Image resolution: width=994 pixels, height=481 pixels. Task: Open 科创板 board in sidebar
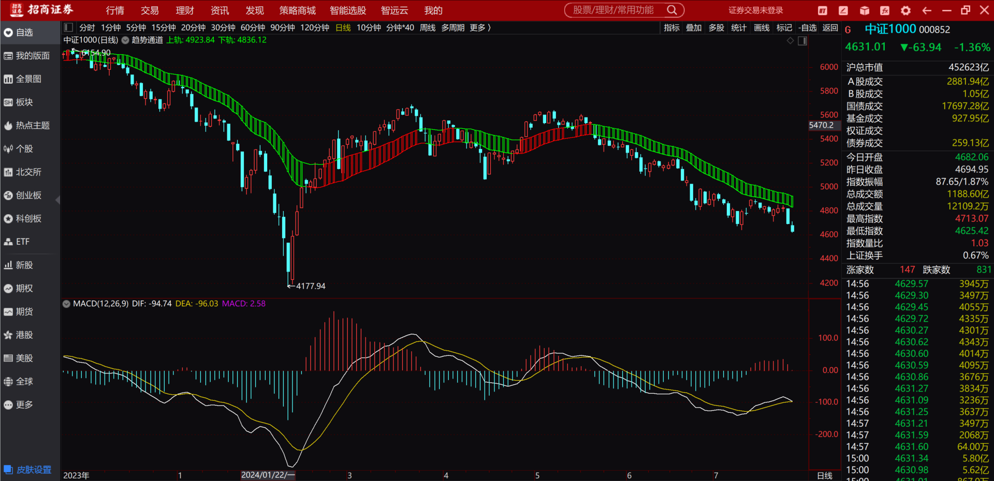(30, 219)
